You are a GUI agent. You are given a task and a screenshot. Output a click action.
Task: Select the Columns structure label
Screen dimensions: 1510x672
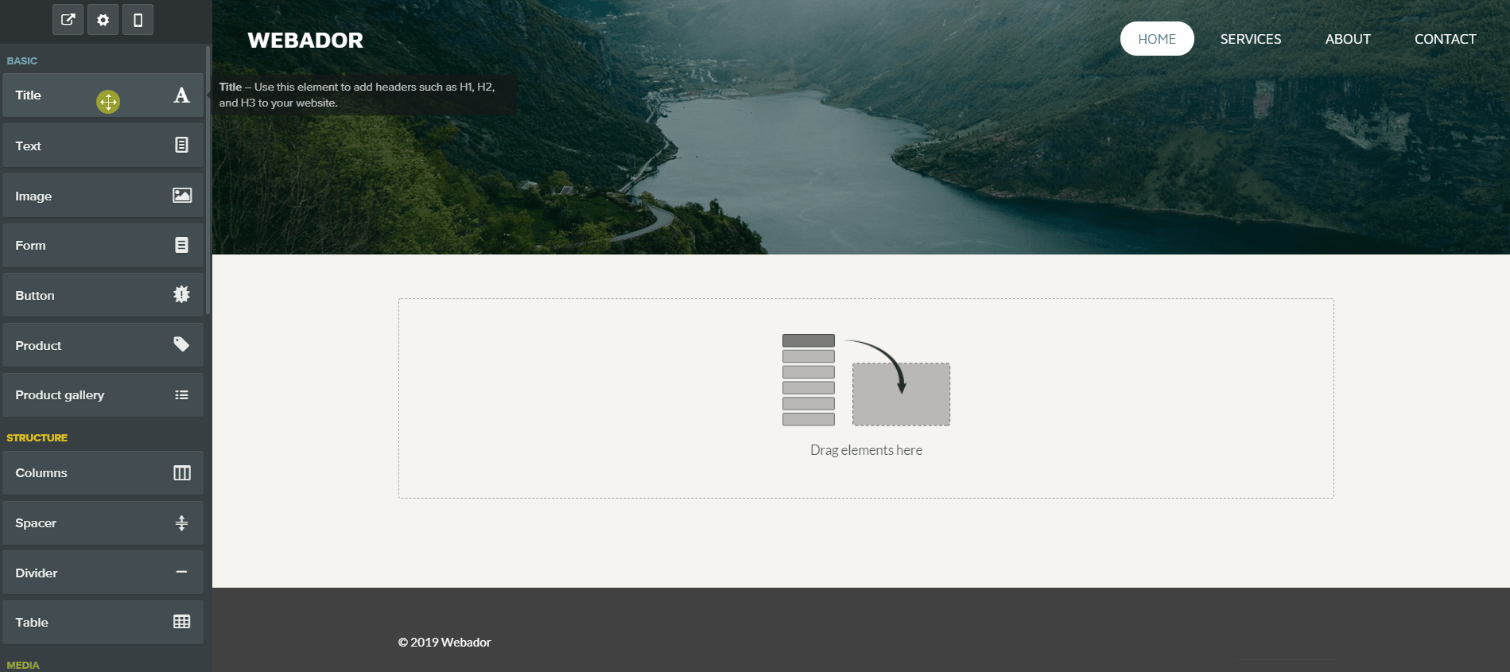coord(41,473)
